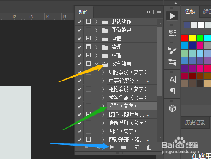Click the Create new action page icon

click(x=137, y=147)
